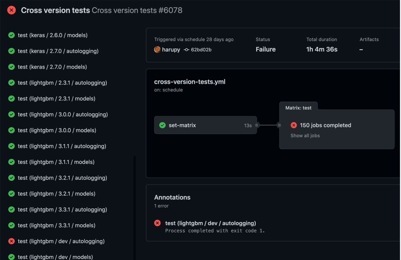Click the red X icon for lightgbm dev autologging job

pos(12,241)
